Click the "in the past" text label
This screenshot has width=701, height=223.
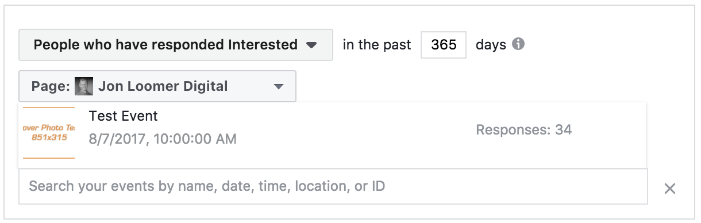[x=377, y=45]
